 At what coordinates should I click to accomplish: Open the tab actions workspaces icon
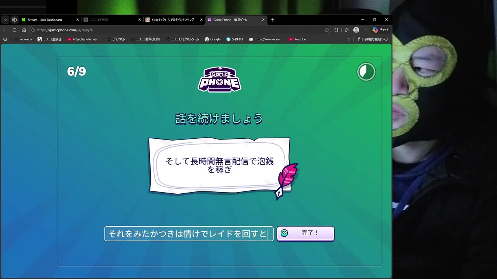(14, 20)
